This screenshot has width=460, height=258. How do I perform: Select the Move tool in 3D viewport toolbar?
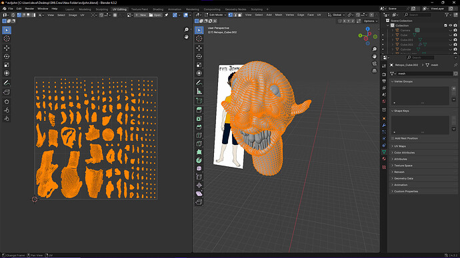click(x=199, y=48)
